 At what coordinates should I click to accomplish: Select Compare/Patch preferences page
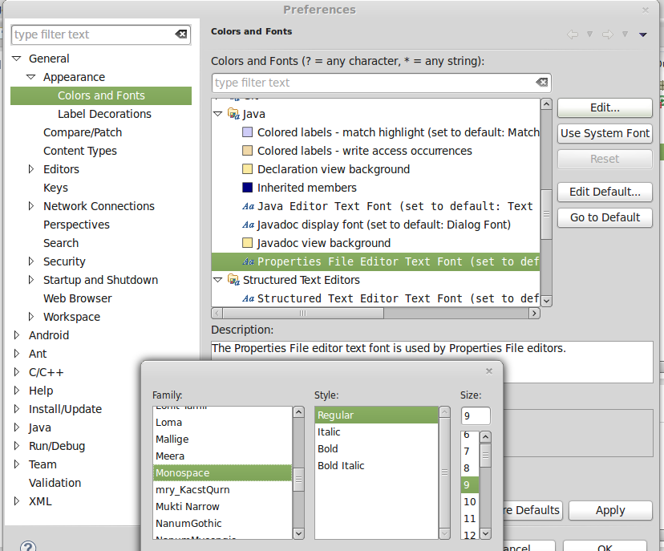click(83, 132)
